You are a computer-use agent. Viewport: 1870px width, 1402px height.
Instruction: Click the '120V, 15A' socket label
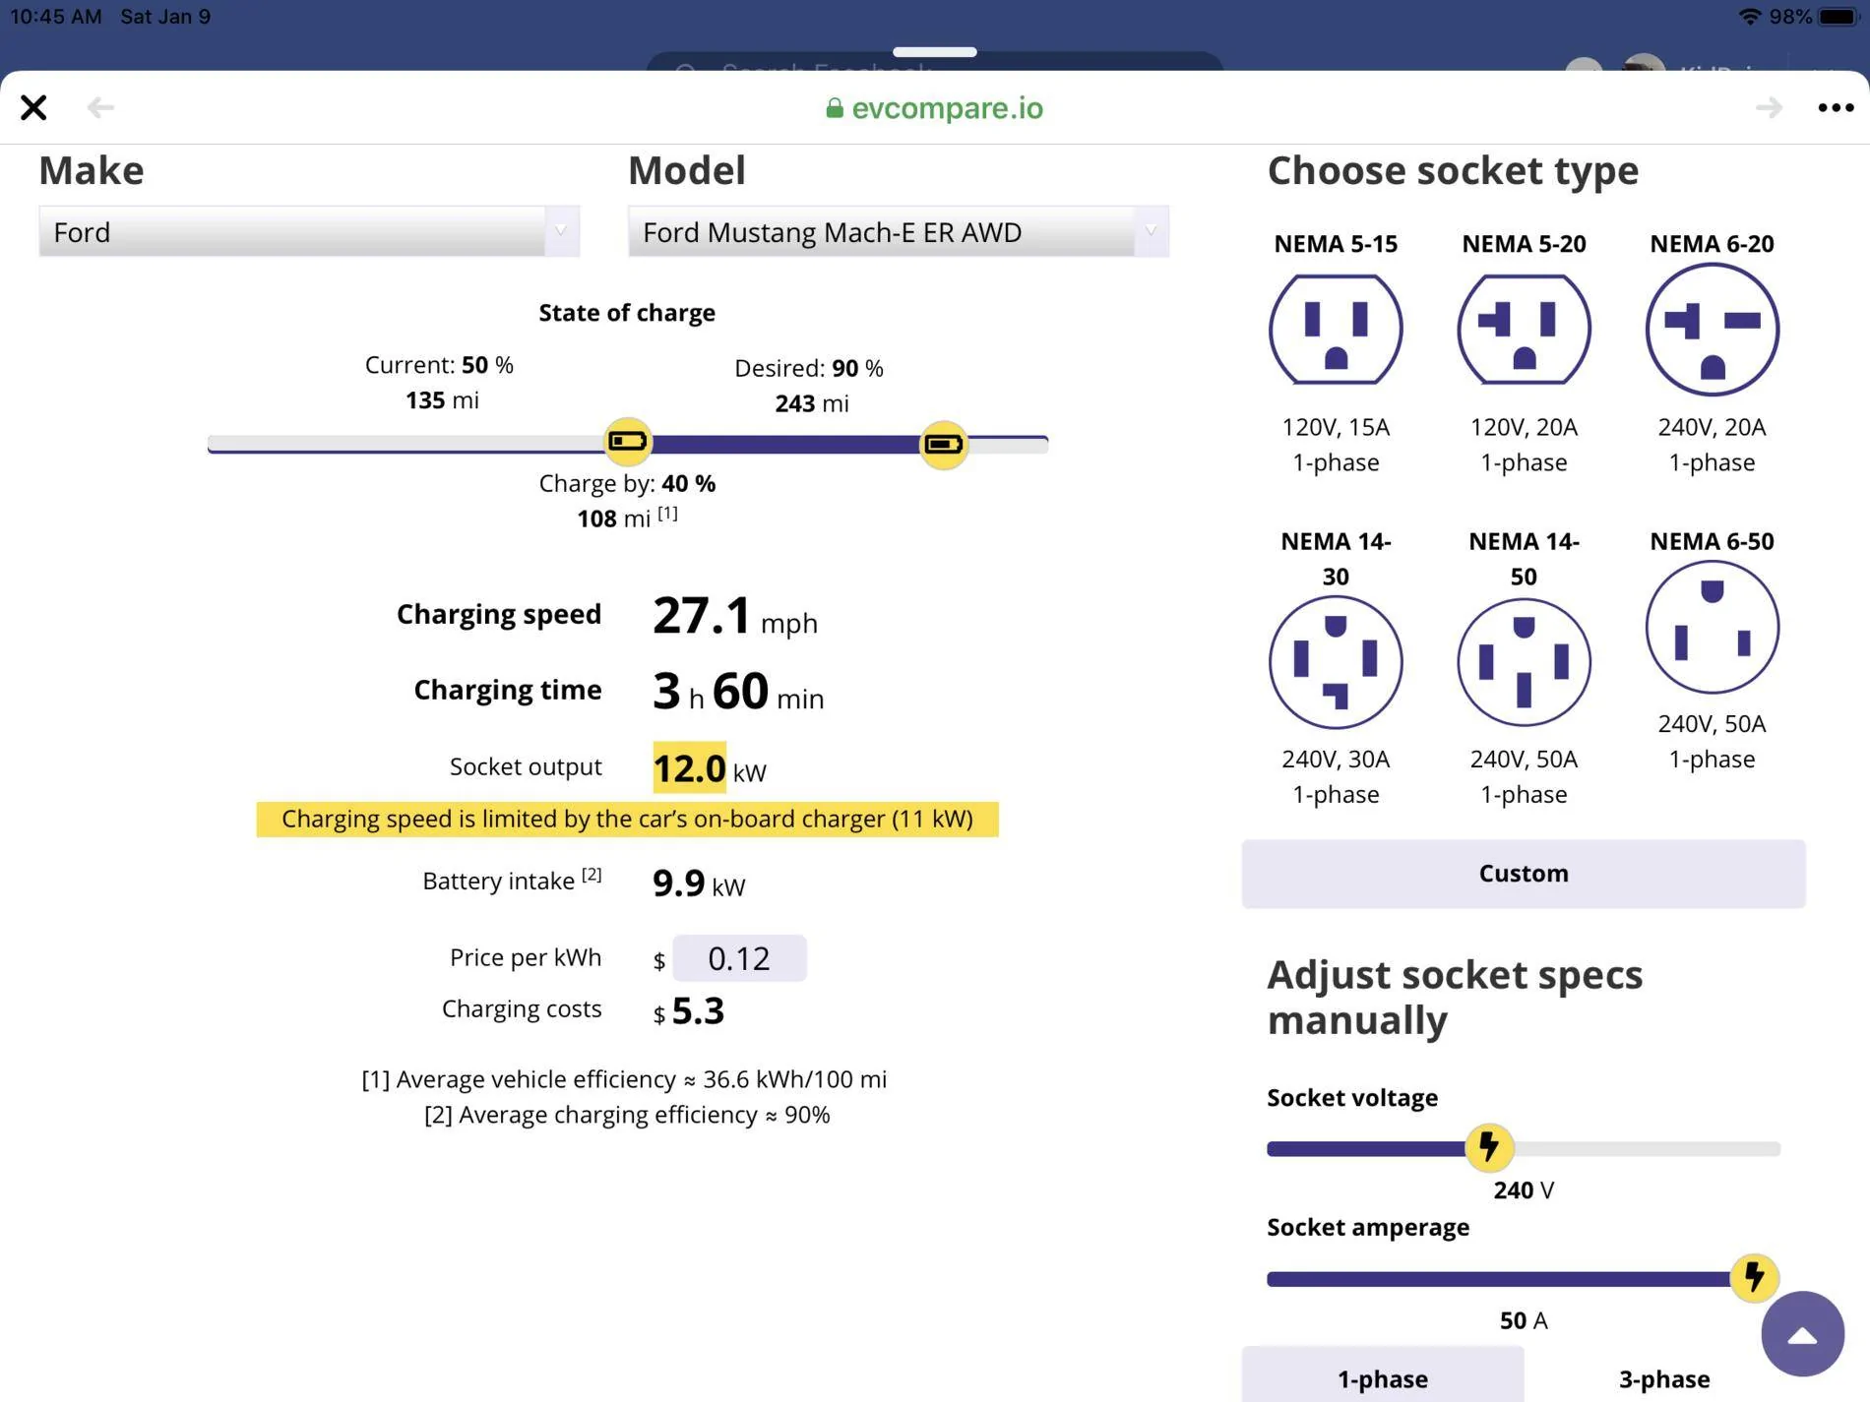coord(1336,427)
